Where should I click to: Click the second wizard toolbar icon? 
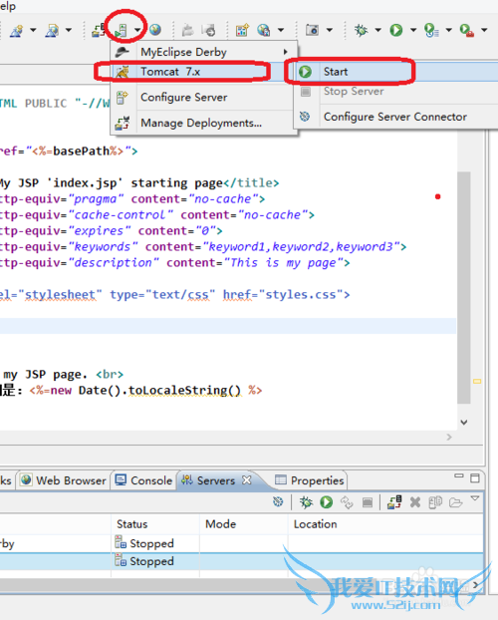pos(52,30)
